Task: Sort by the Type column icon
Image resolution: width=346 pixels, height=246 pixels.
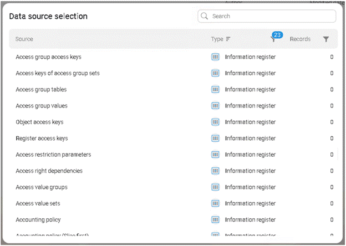Action: tap(228, 39)
